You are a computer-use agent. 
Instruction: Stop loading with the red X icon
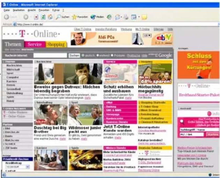click(36, 17)
